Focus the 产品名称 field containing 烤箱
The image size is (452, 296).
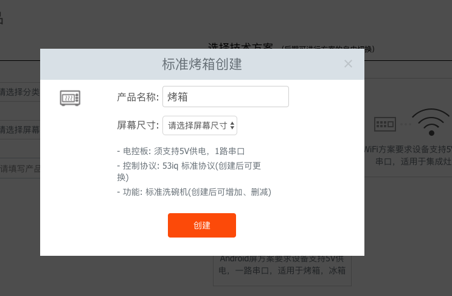[225, 97]
